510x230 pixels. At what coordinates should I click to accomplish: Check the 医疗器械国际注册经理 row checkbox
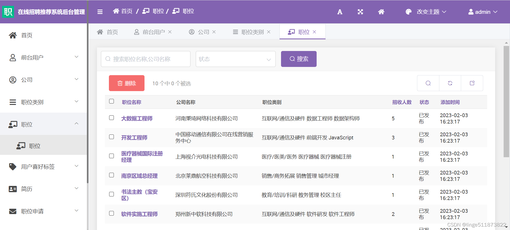112,156
